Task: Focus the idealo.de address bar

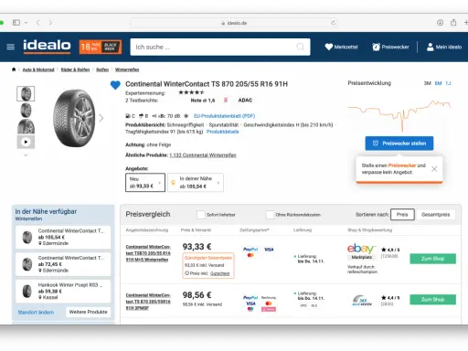Action: [x=234, y=23]
